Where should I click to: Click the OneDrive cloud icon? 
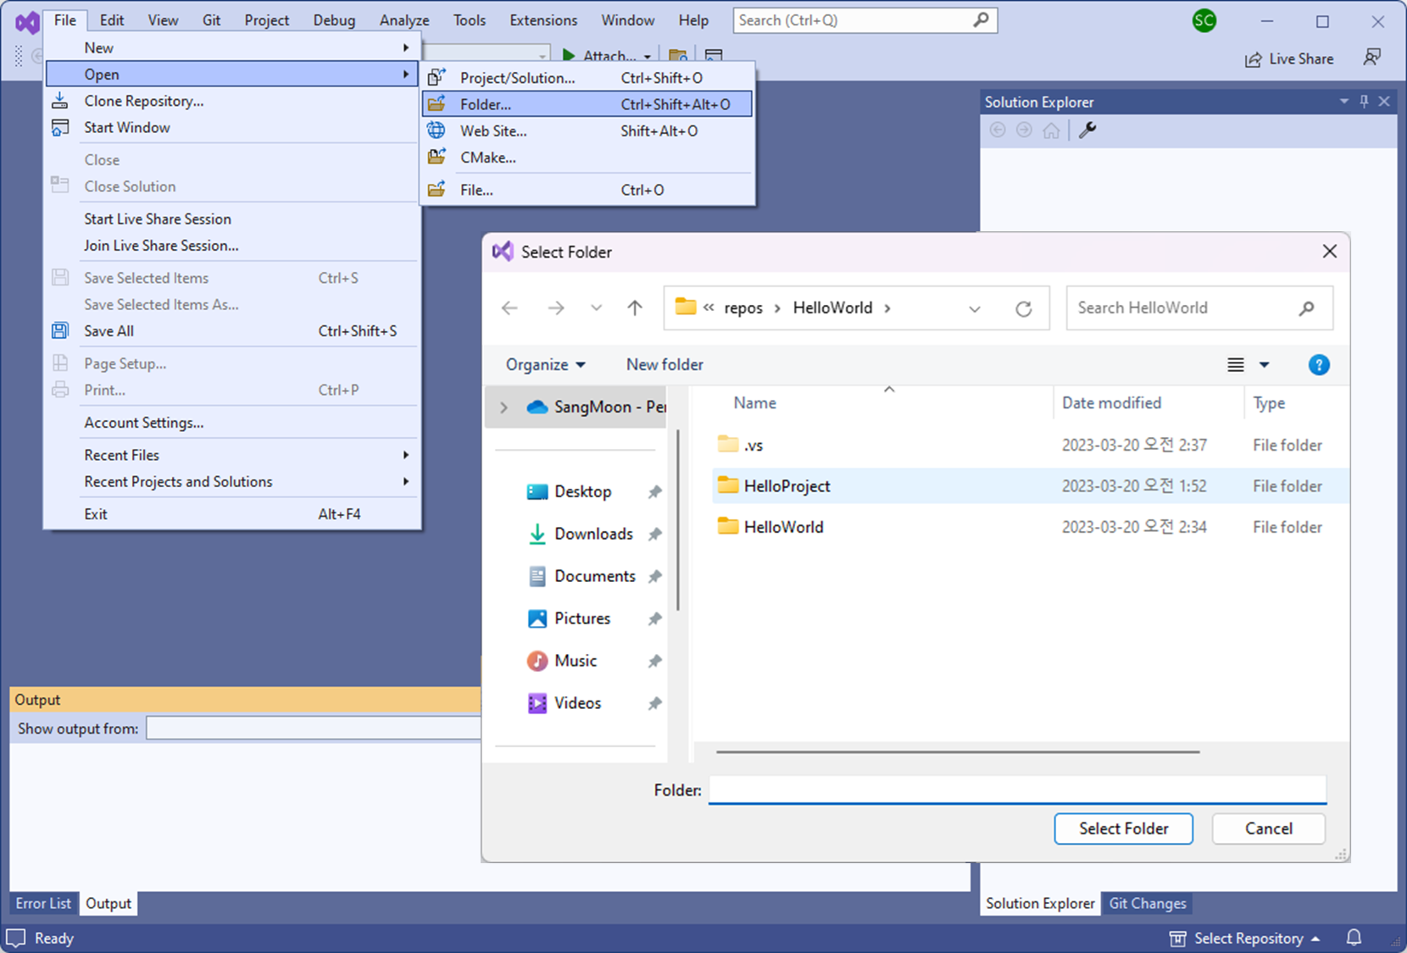(537, 407)
